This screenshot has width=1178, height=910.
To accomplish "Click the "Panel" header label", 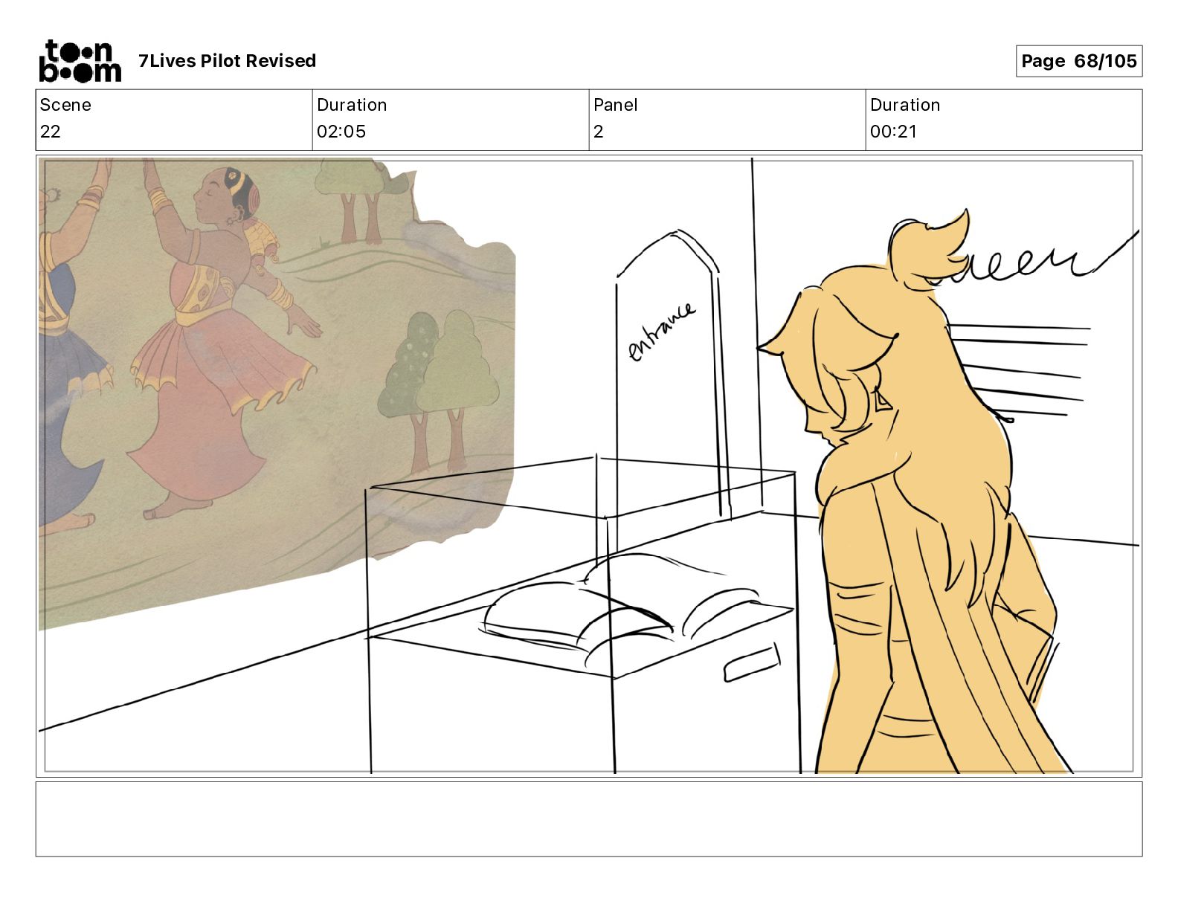I will (x=616, y=105).
